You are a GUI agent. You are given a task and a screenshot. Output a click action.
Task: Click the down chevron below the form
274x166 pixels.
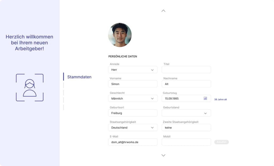click(163, 155)
